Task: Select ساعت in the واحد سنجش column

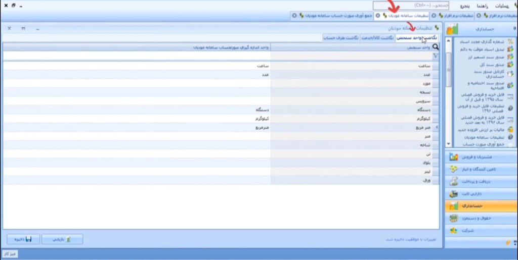Action: click(x=352, y=66)
